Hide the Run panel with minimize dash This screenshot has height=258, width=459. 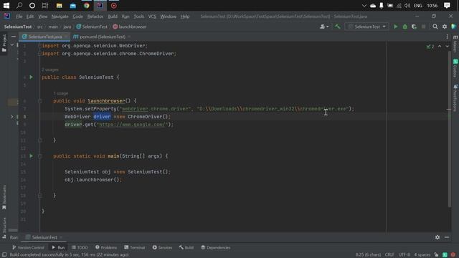tap(447, 237)
